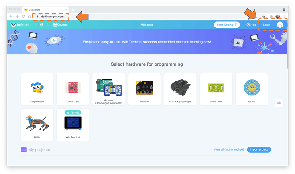The image size is (295, 174).
Task: Choose the micro:bit hardware card
Action: pyautogui.click(x=144, y=89)
